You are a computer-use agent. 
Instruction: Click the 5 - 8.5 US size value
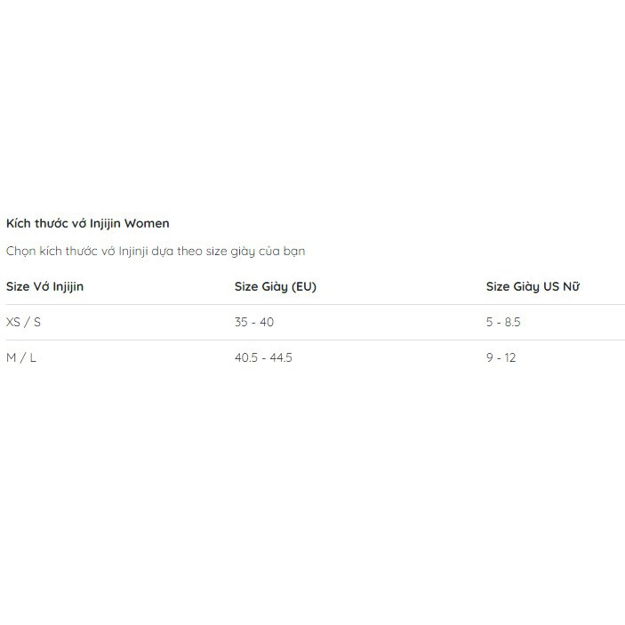(503, 322)
